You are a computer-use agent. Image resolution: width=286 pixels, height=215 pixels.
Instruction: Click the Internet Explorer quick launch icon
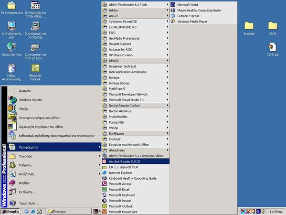pyautogui.click(x=33, y=212)
